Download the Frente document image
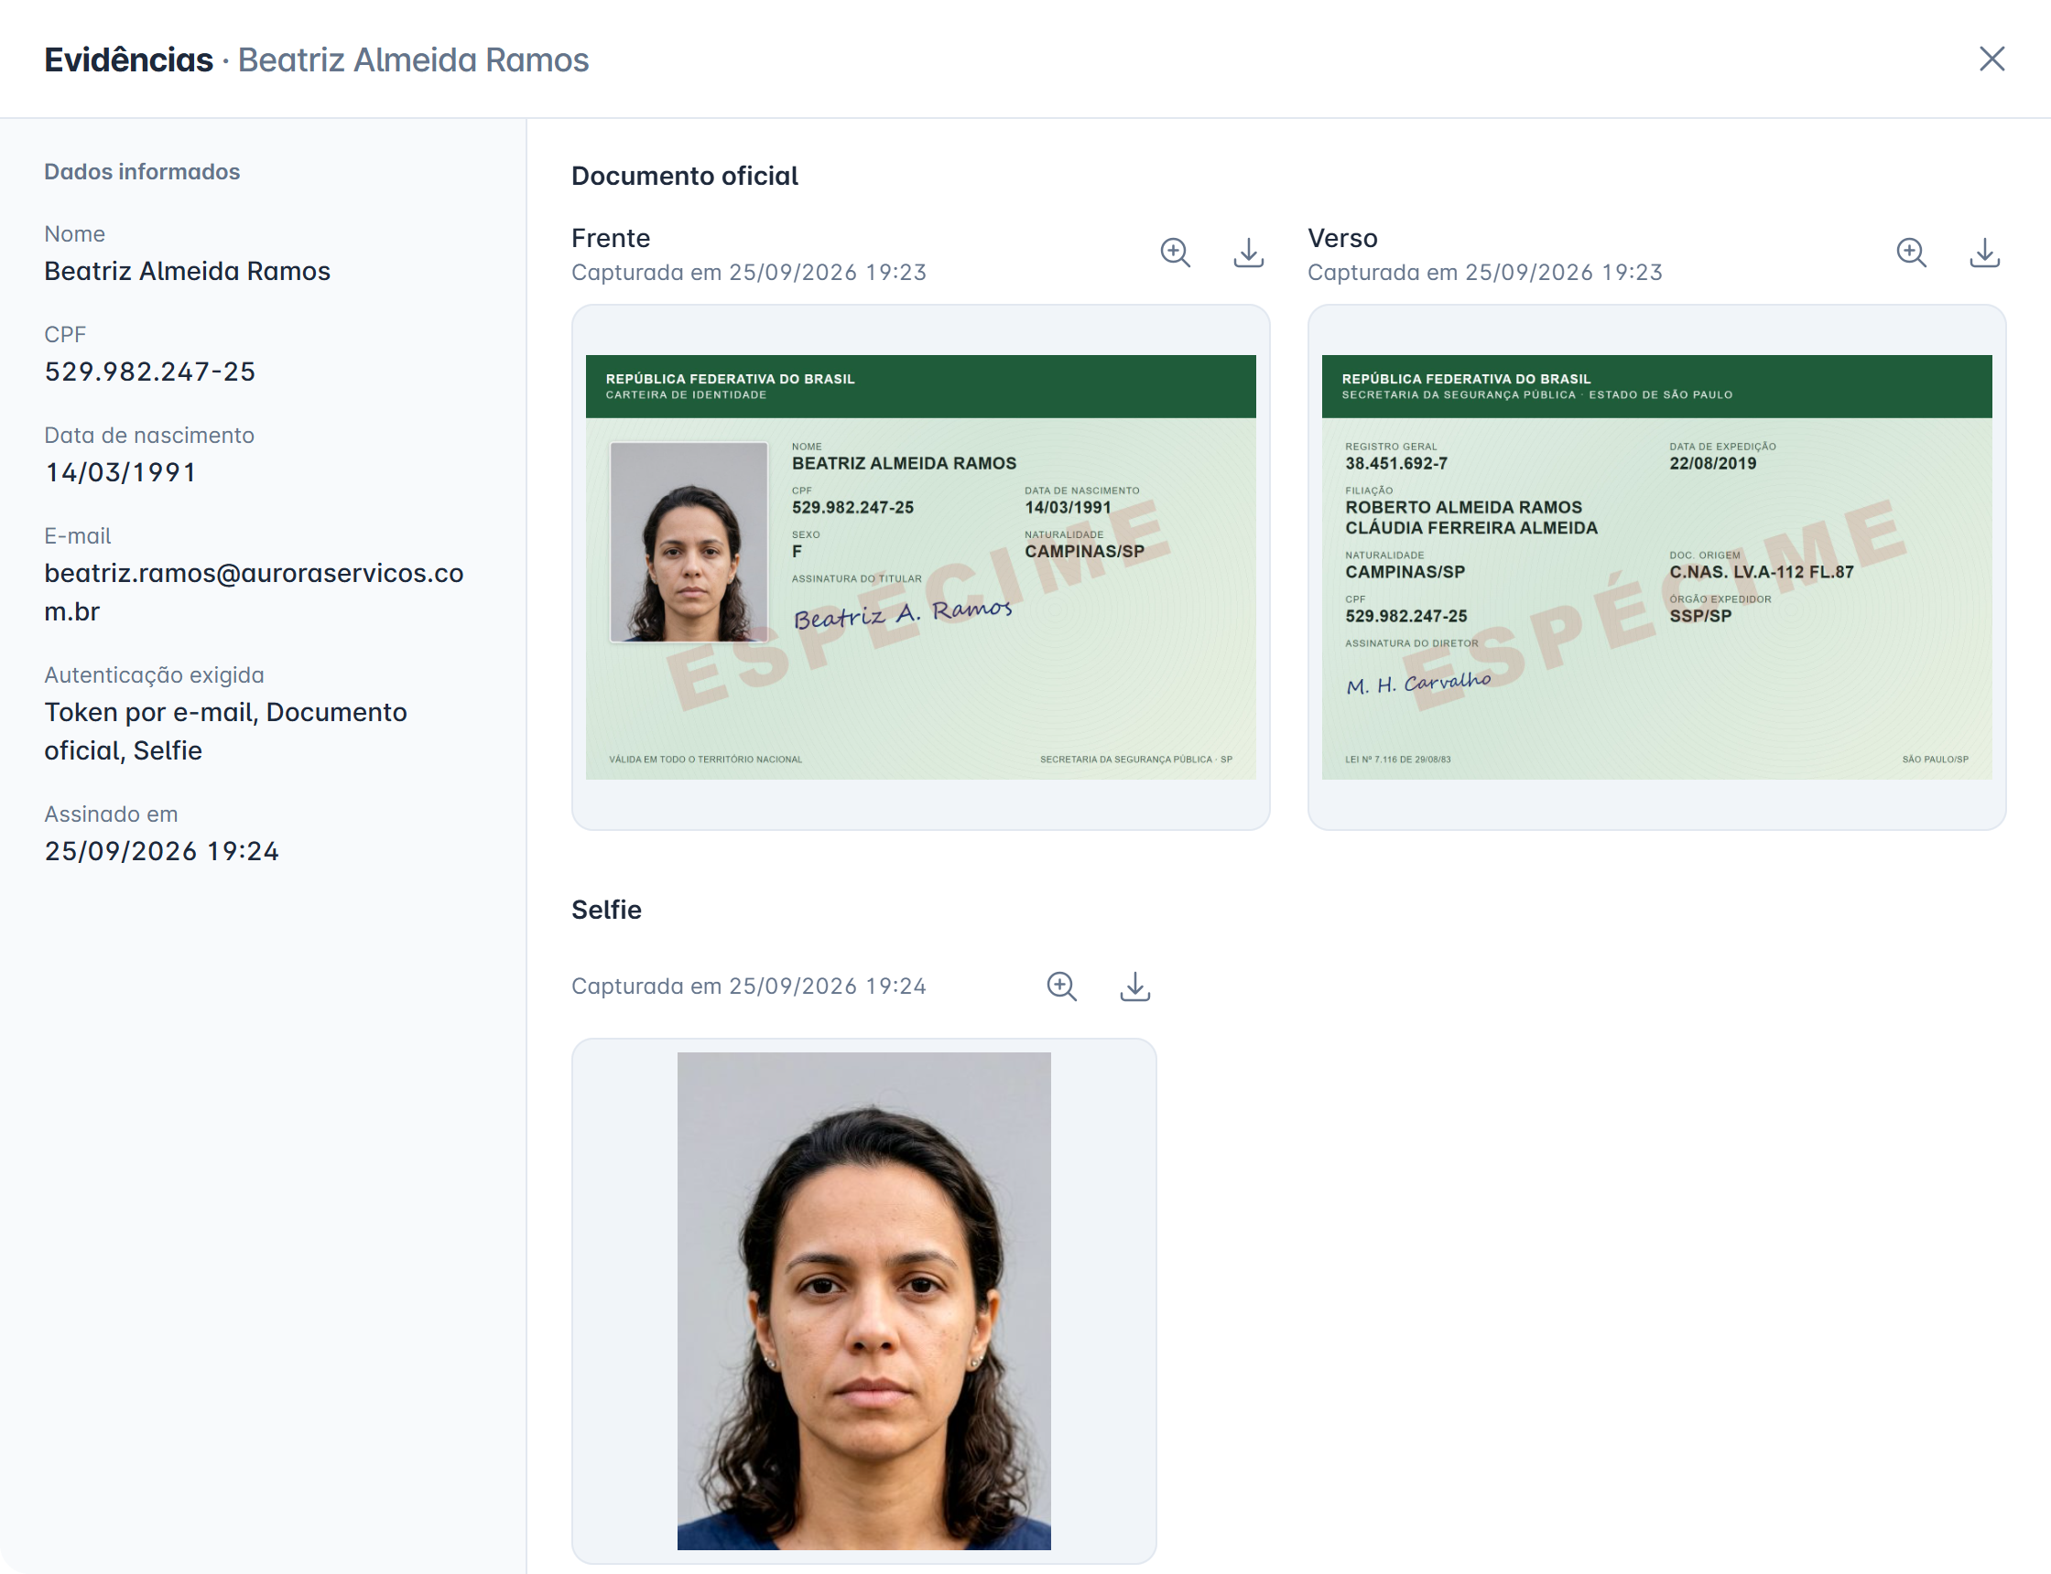 (1248, 253)
